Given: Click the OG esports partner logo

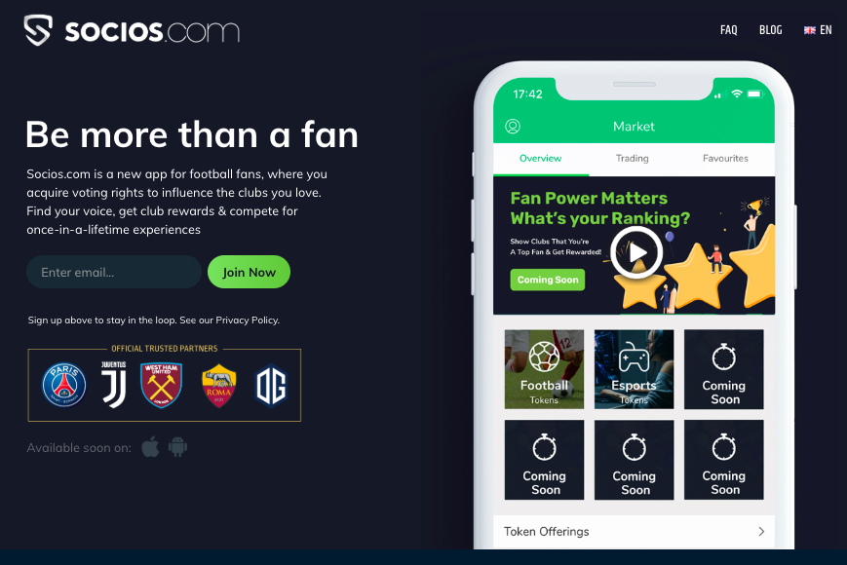Looking at the screenshot, I should (x=271, y=386).
